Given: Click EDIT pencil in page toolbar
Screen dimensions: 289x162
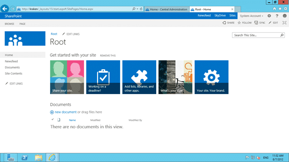Looking at the screenshot, I should click(273, 23).
